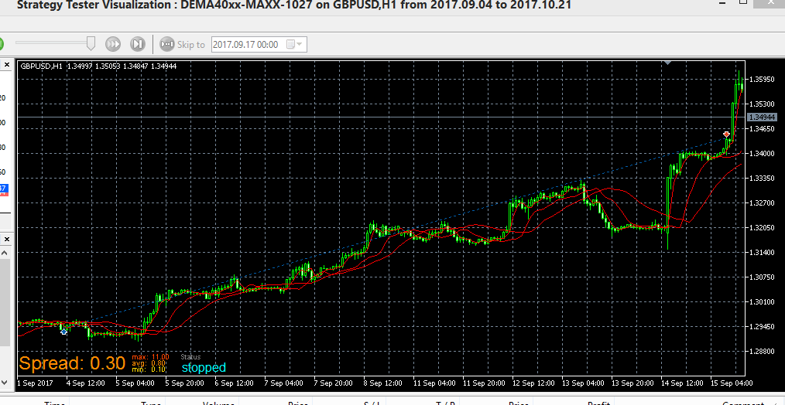This screenshot has height=405, width=785.
Task: Close the lower side panel above the scroll-up arrow
Action: tap(7, 240)
